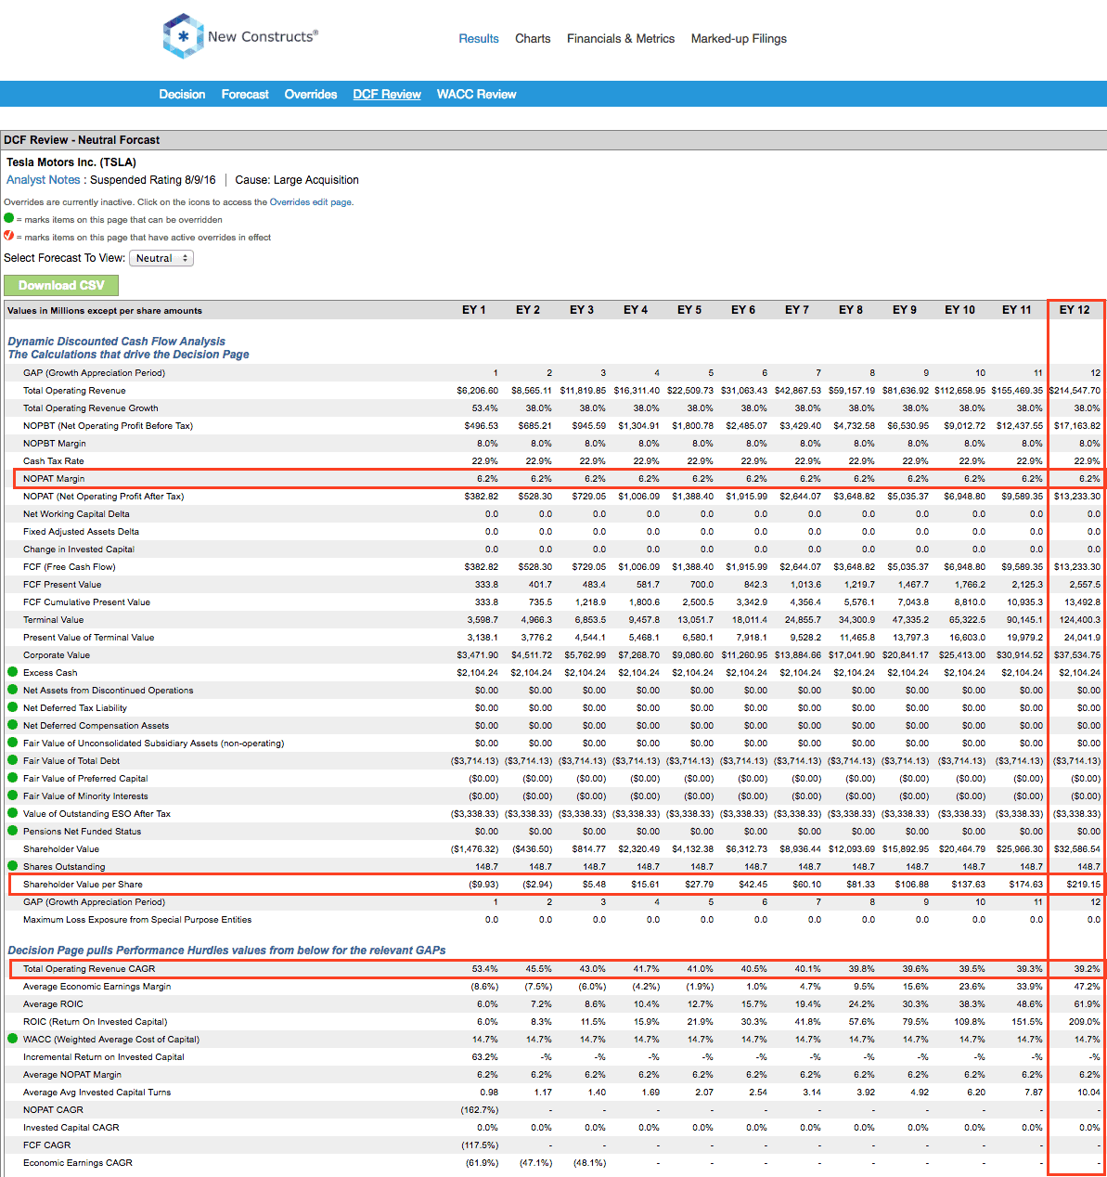Select the DCF Review sub-tab

[x=387, y=95]
